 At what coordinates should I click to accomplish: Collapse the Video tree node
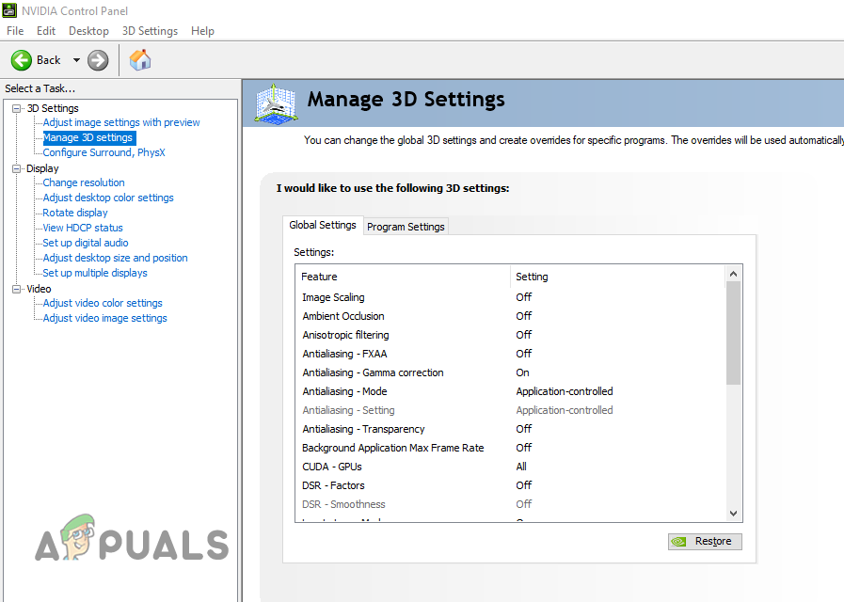click(16, 289)
